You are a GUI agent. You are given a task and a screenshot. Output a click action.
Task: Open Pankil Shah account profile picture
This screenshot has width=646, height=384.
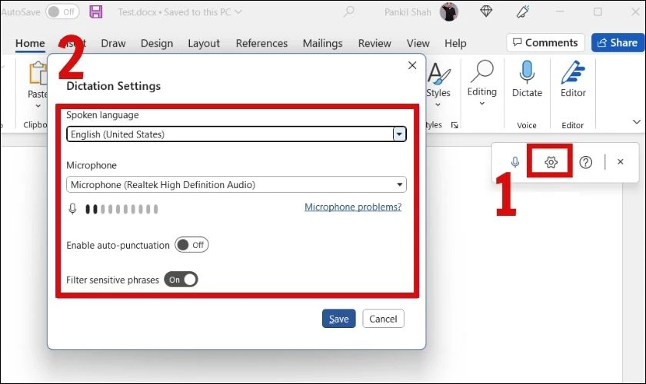(448, 12)
